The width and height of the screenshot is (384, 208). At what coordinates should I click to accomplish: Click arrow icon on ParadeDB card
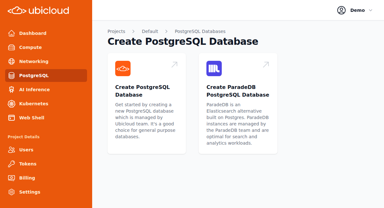266,65
